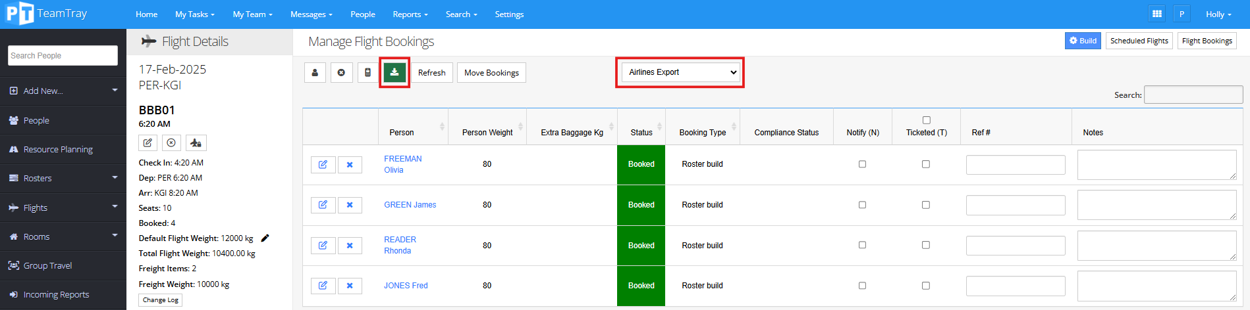Click the plane lock icon under BBB01
The image size is (1250, 310).
pyautogui.click(x=196, y=143)
